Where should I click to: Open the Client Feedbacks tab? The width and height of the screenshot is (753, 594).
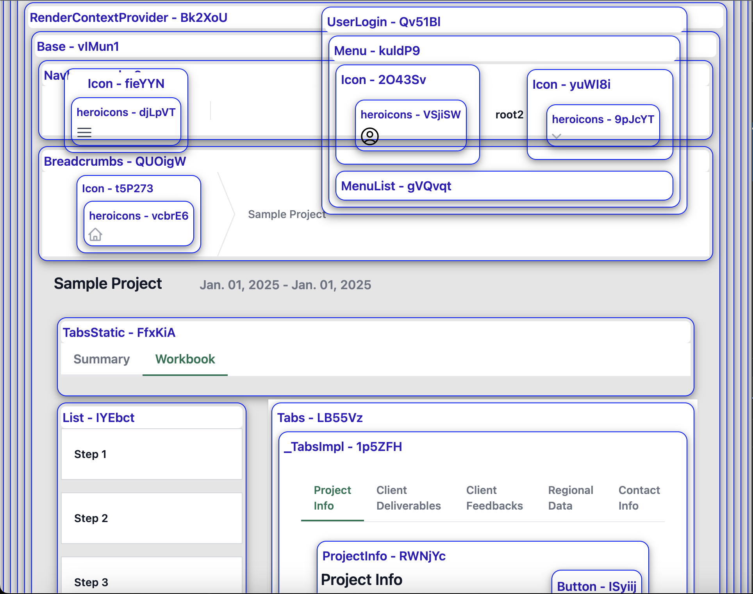point(494,498)
